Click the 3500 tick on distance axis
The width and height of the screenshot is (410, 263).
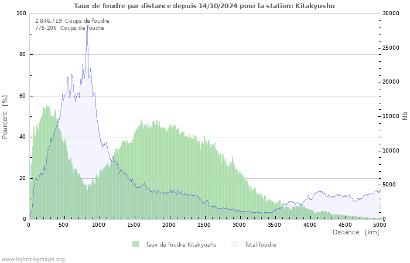(275, 224)
